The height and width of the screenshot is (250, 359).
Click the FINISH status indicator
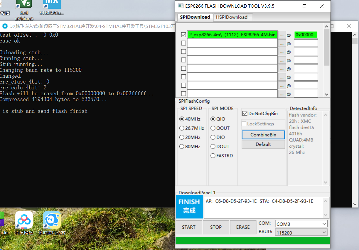189,207
